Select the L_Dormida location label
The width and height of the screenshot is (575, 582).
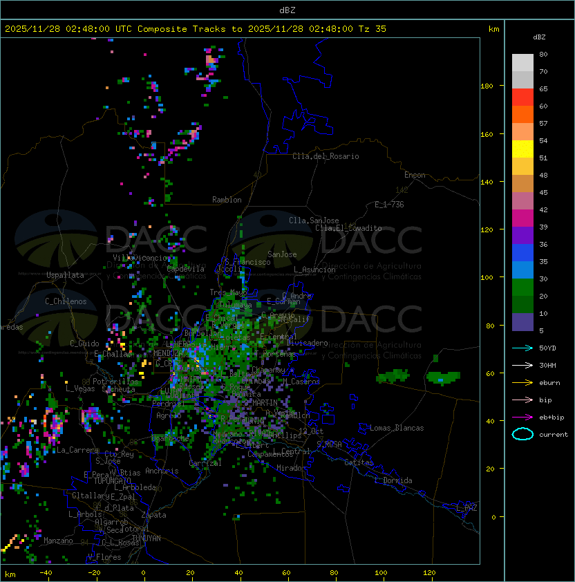pos(393,480)
